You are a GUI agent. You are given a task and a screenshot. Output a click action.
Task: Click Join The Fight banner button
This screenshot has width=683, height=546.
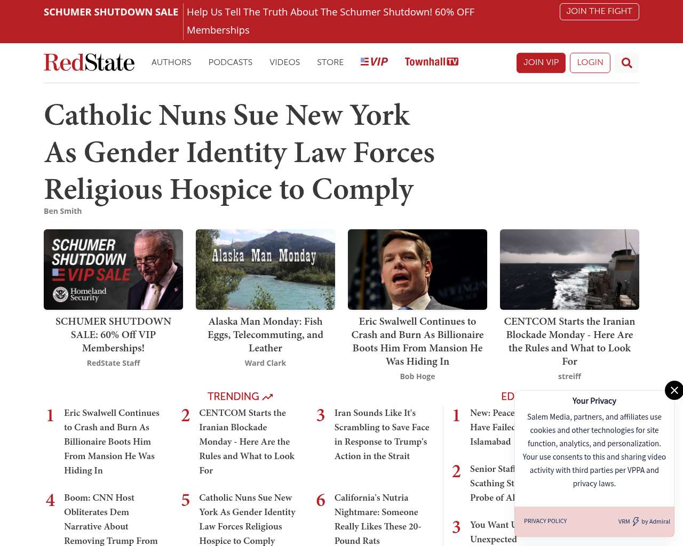click(599, 12)
